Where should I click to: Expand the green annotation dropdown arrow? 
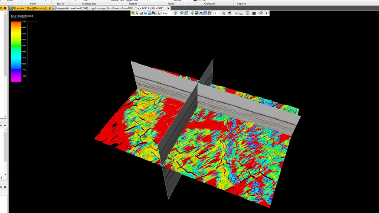point(250,13)
